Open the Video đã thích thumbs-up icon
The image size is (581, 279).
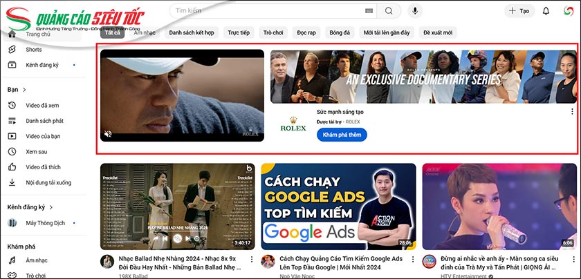point(12,167)
